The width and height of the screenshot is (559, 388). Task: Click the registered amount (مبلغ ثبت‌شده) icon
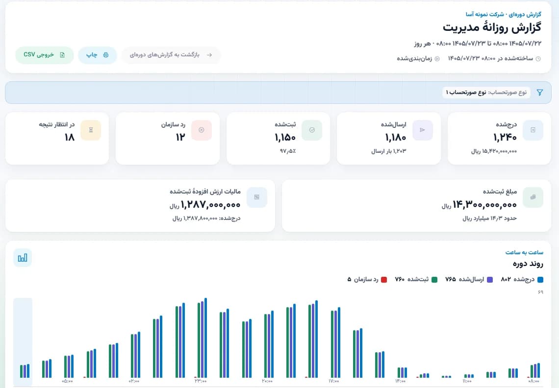[x=533, y=197]
